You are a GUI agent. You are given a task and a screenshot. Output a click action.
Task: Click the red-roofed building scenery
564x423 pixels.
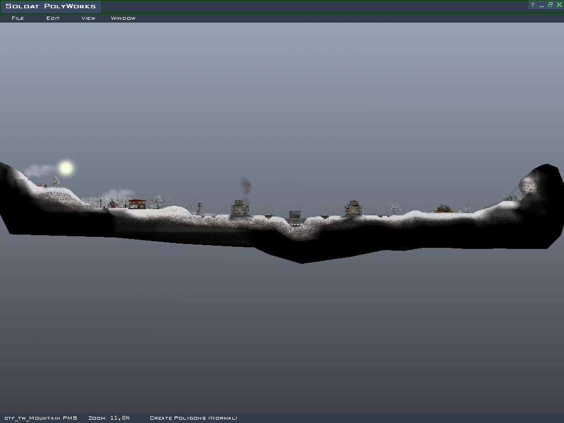click(x=137, y=204)
